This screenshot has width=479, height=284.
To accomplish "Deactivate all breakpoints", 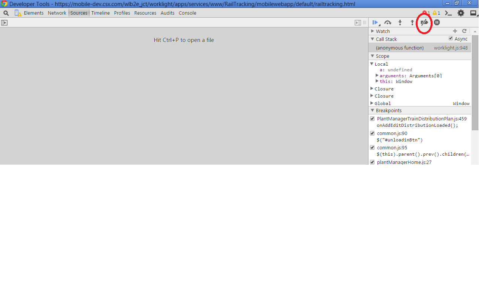I will point(424,23).
